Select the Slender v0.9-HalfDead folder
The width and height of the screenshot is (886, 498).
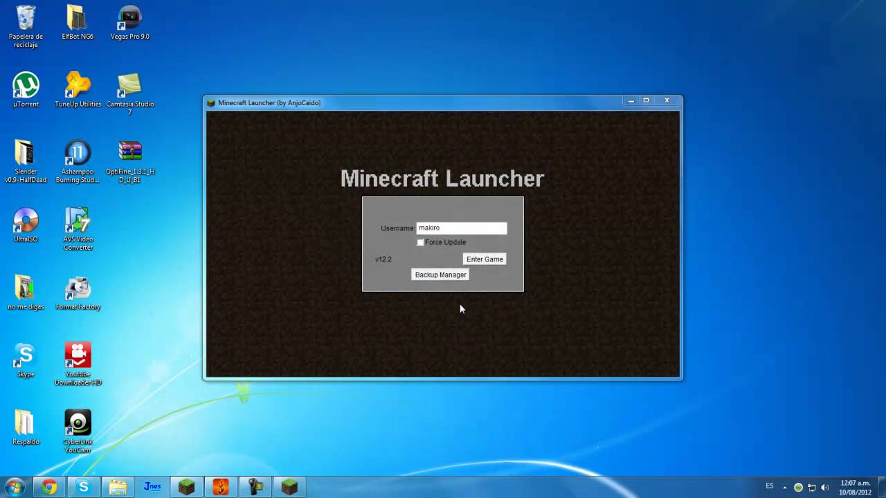coord(26,161)
